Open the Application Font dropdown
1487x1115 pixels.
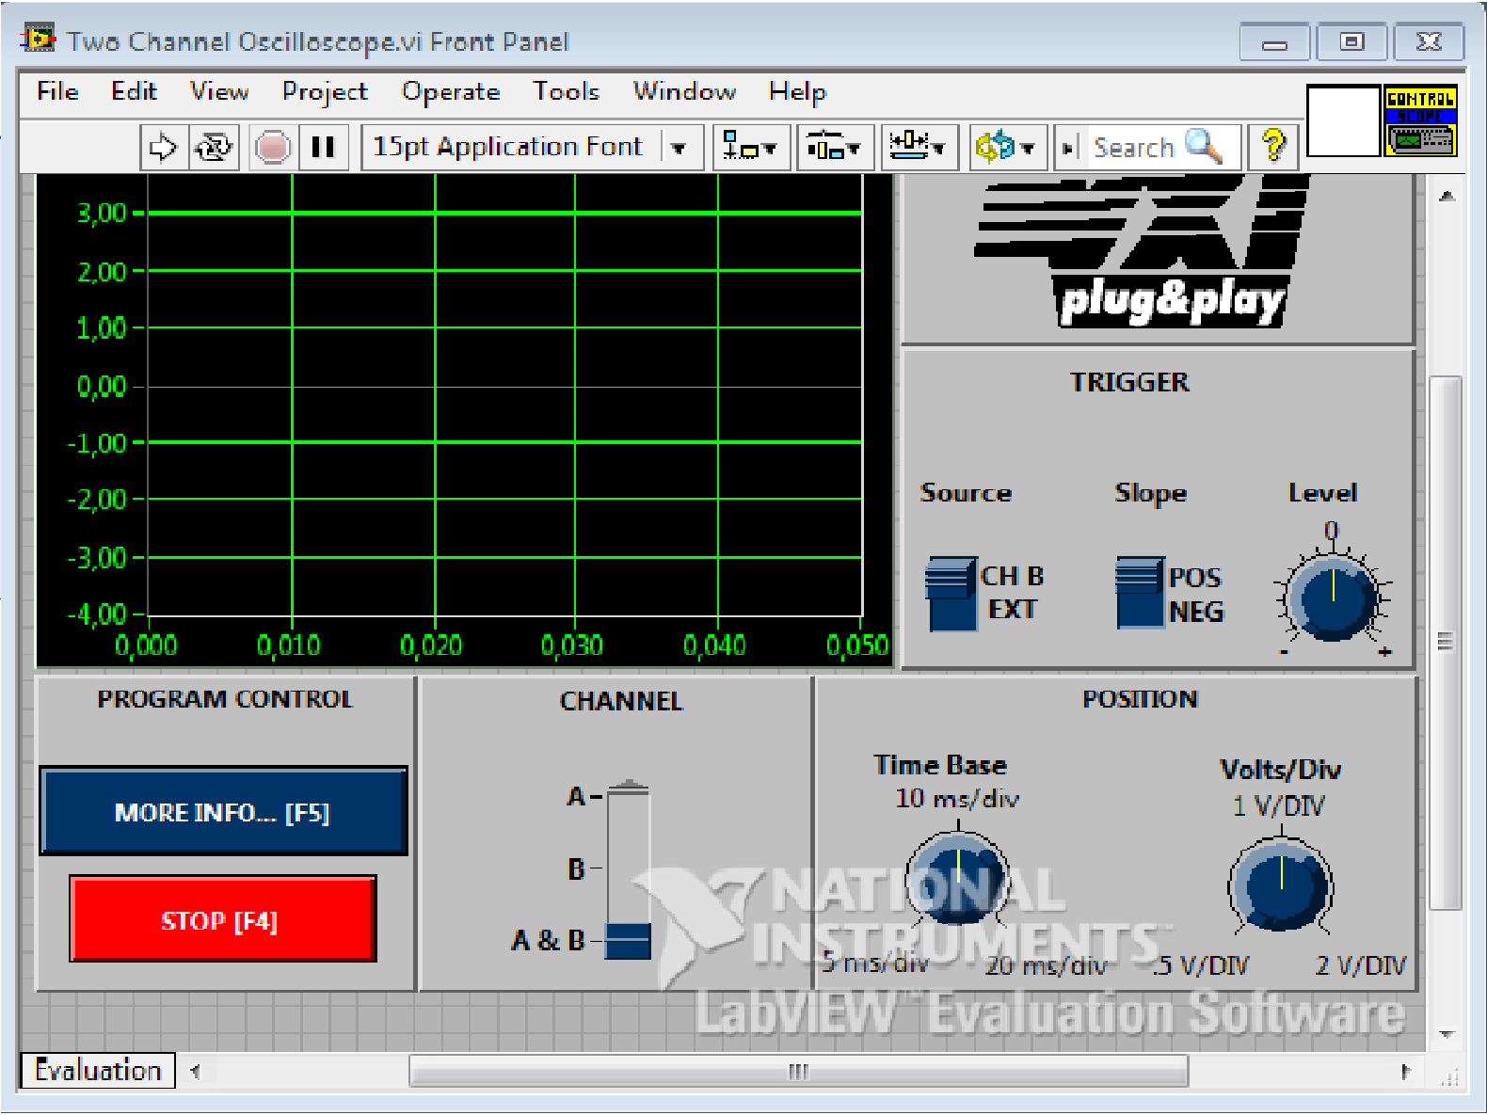click(677, 148)
